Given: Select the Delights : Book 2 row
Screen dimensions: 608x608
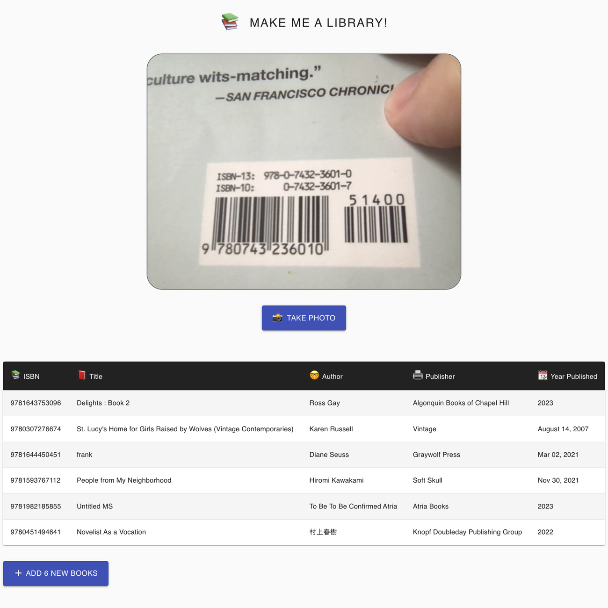Looking at the screenshot, I should tap(103, 403).
